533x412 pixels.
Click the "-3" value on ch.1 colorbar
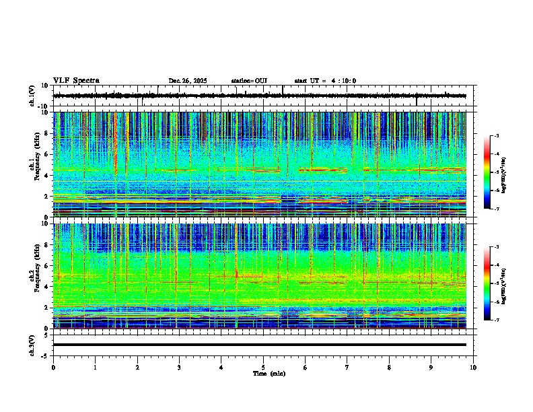[496, 135]
